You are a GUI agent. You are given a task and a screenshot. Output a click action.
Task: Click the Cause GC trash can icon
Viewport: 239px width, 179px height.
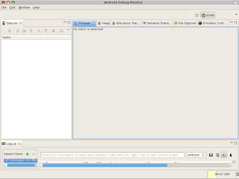tap(31, 31)
